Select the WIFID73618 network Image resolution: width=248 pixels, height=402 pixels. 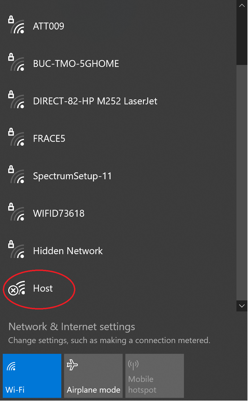point(59,213)
